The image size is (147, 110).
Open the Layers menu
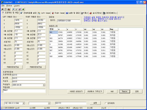pos(17,6)
